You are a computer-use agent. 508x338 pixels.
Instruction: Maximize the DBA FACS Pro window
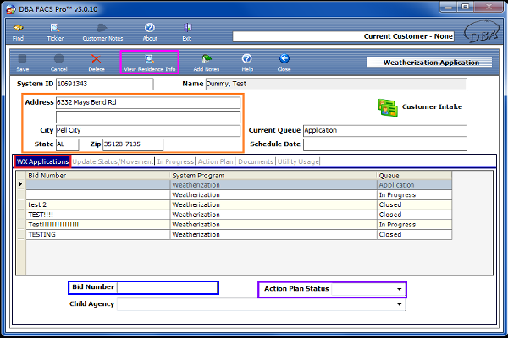(x=465, y=7)
